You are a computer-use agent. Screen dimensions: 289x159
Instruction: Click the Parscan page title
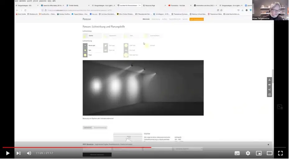click(87, 19)
